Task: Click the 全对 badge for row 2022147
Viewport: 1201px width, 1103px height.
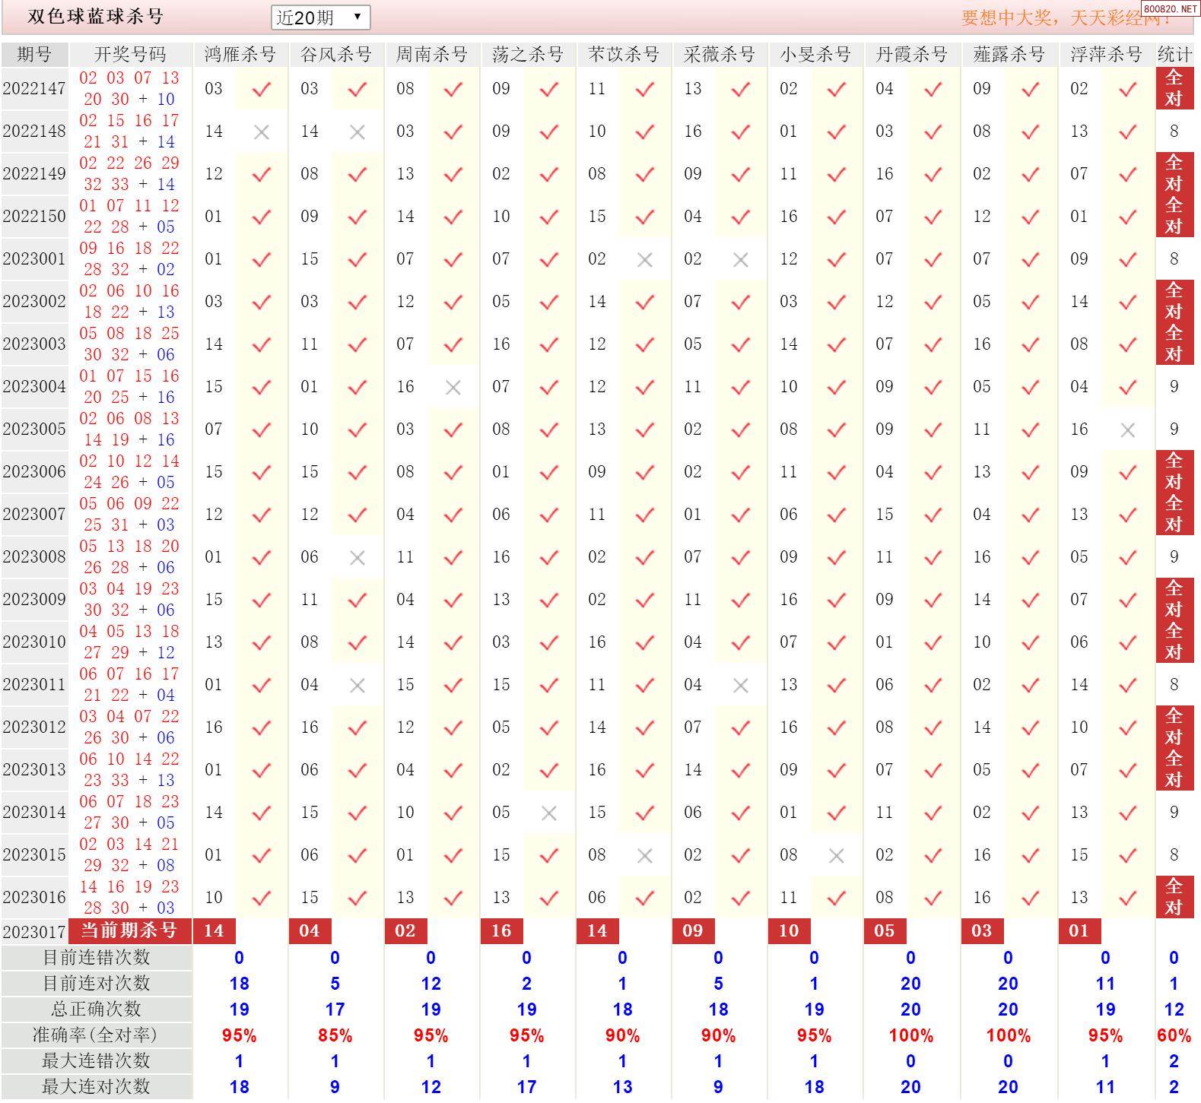Action: (1174, 88)
